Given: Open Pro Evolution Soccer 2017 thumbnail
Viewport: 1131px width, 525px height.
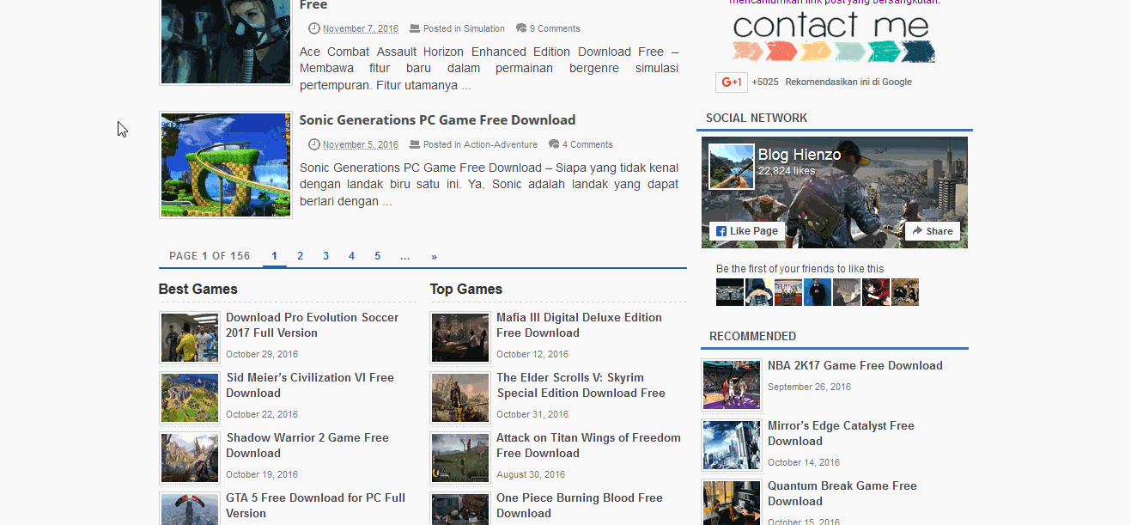Looking at the screenshot, I should click(x=190, y=338).
